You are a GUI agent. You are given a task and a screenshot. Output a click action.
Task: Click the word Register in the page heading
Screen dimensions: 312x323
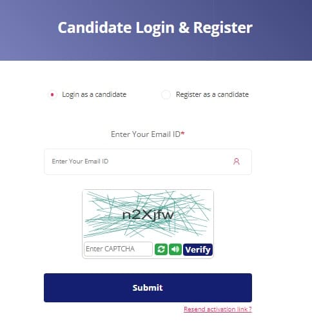click(223, 28)
